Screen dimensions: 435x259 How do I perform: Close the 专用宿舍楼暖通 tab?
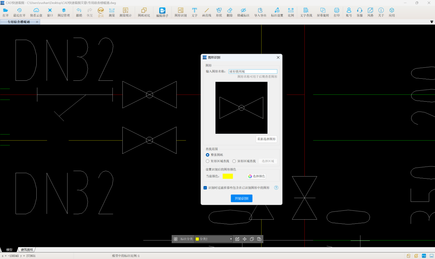[37, 22]
